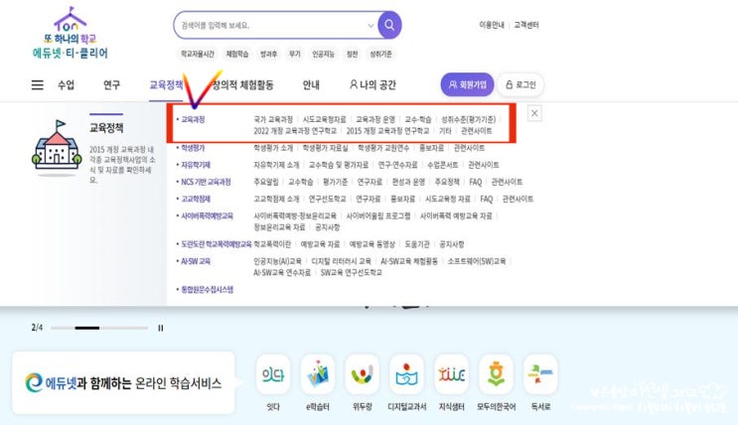Open the 정보윤리교육 자료 link
The width and height of the screenshot is (738, 425).
[x=279, y=226]
